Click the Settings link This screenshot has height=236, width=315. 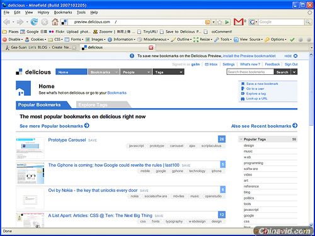pos(229,64)
